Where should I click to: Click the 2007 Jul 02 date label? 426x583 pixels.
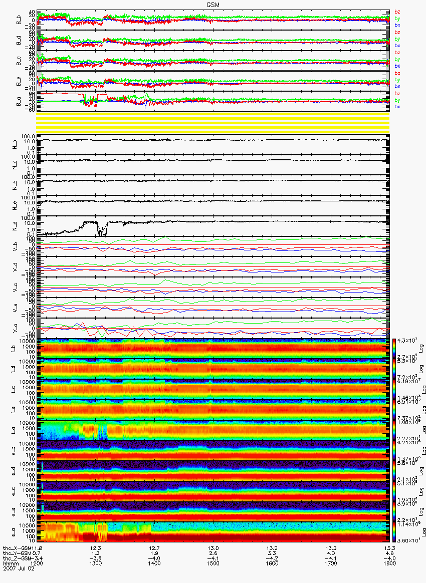tap(19, 568)
